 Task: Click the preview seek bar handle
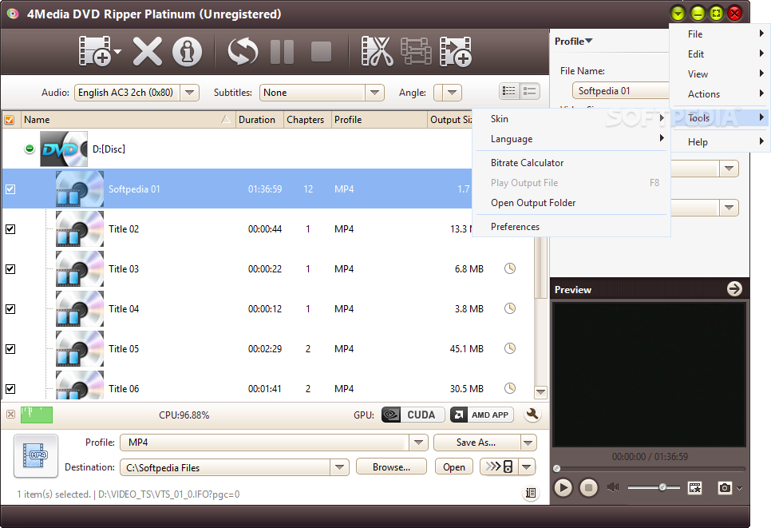point(556,468)
